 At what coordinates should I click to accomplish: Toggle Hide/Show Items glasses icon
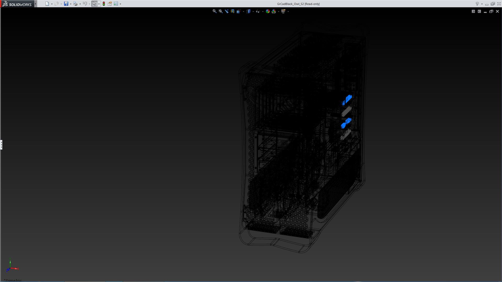point(258,11)
